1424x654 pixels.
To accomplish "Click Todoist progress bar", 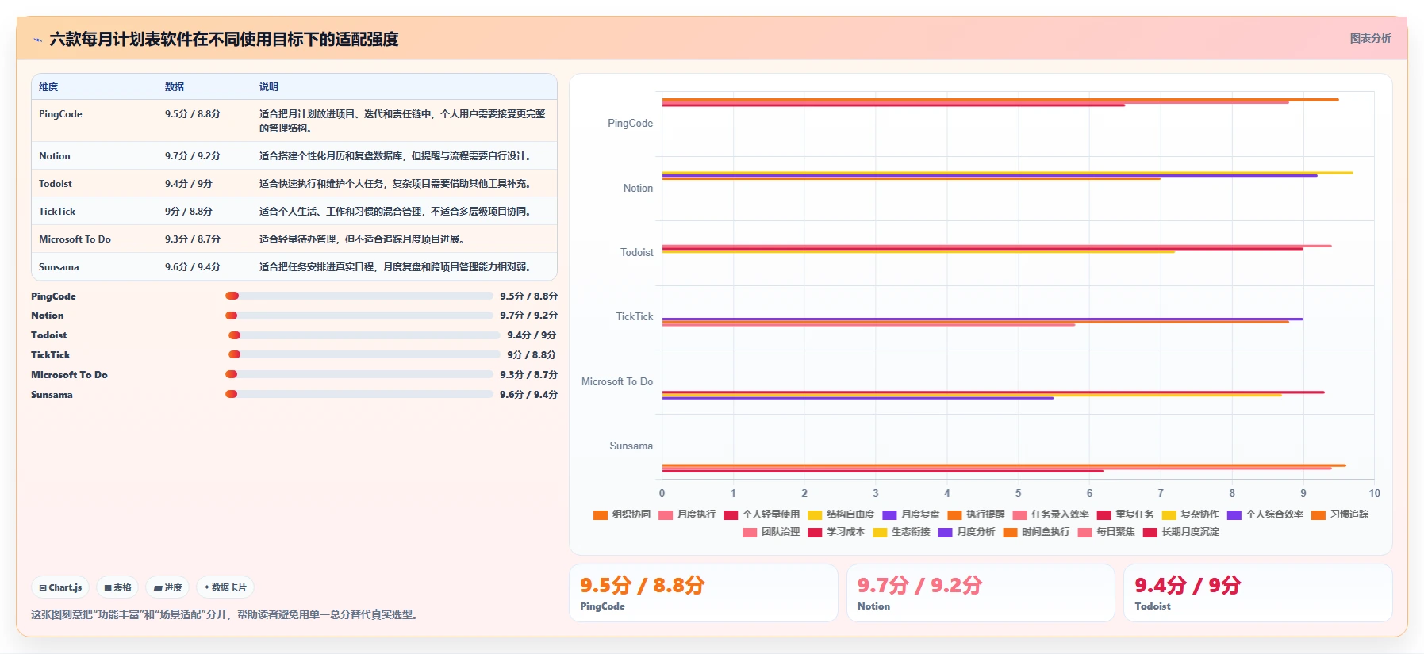I will click(x=364, y=335).
